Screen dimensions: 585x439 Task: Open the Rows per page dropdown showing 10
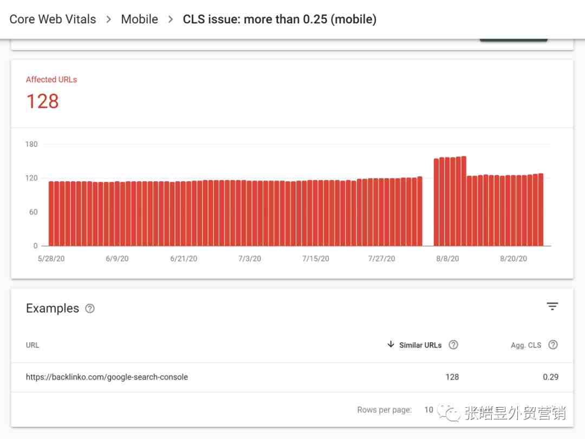428,410
